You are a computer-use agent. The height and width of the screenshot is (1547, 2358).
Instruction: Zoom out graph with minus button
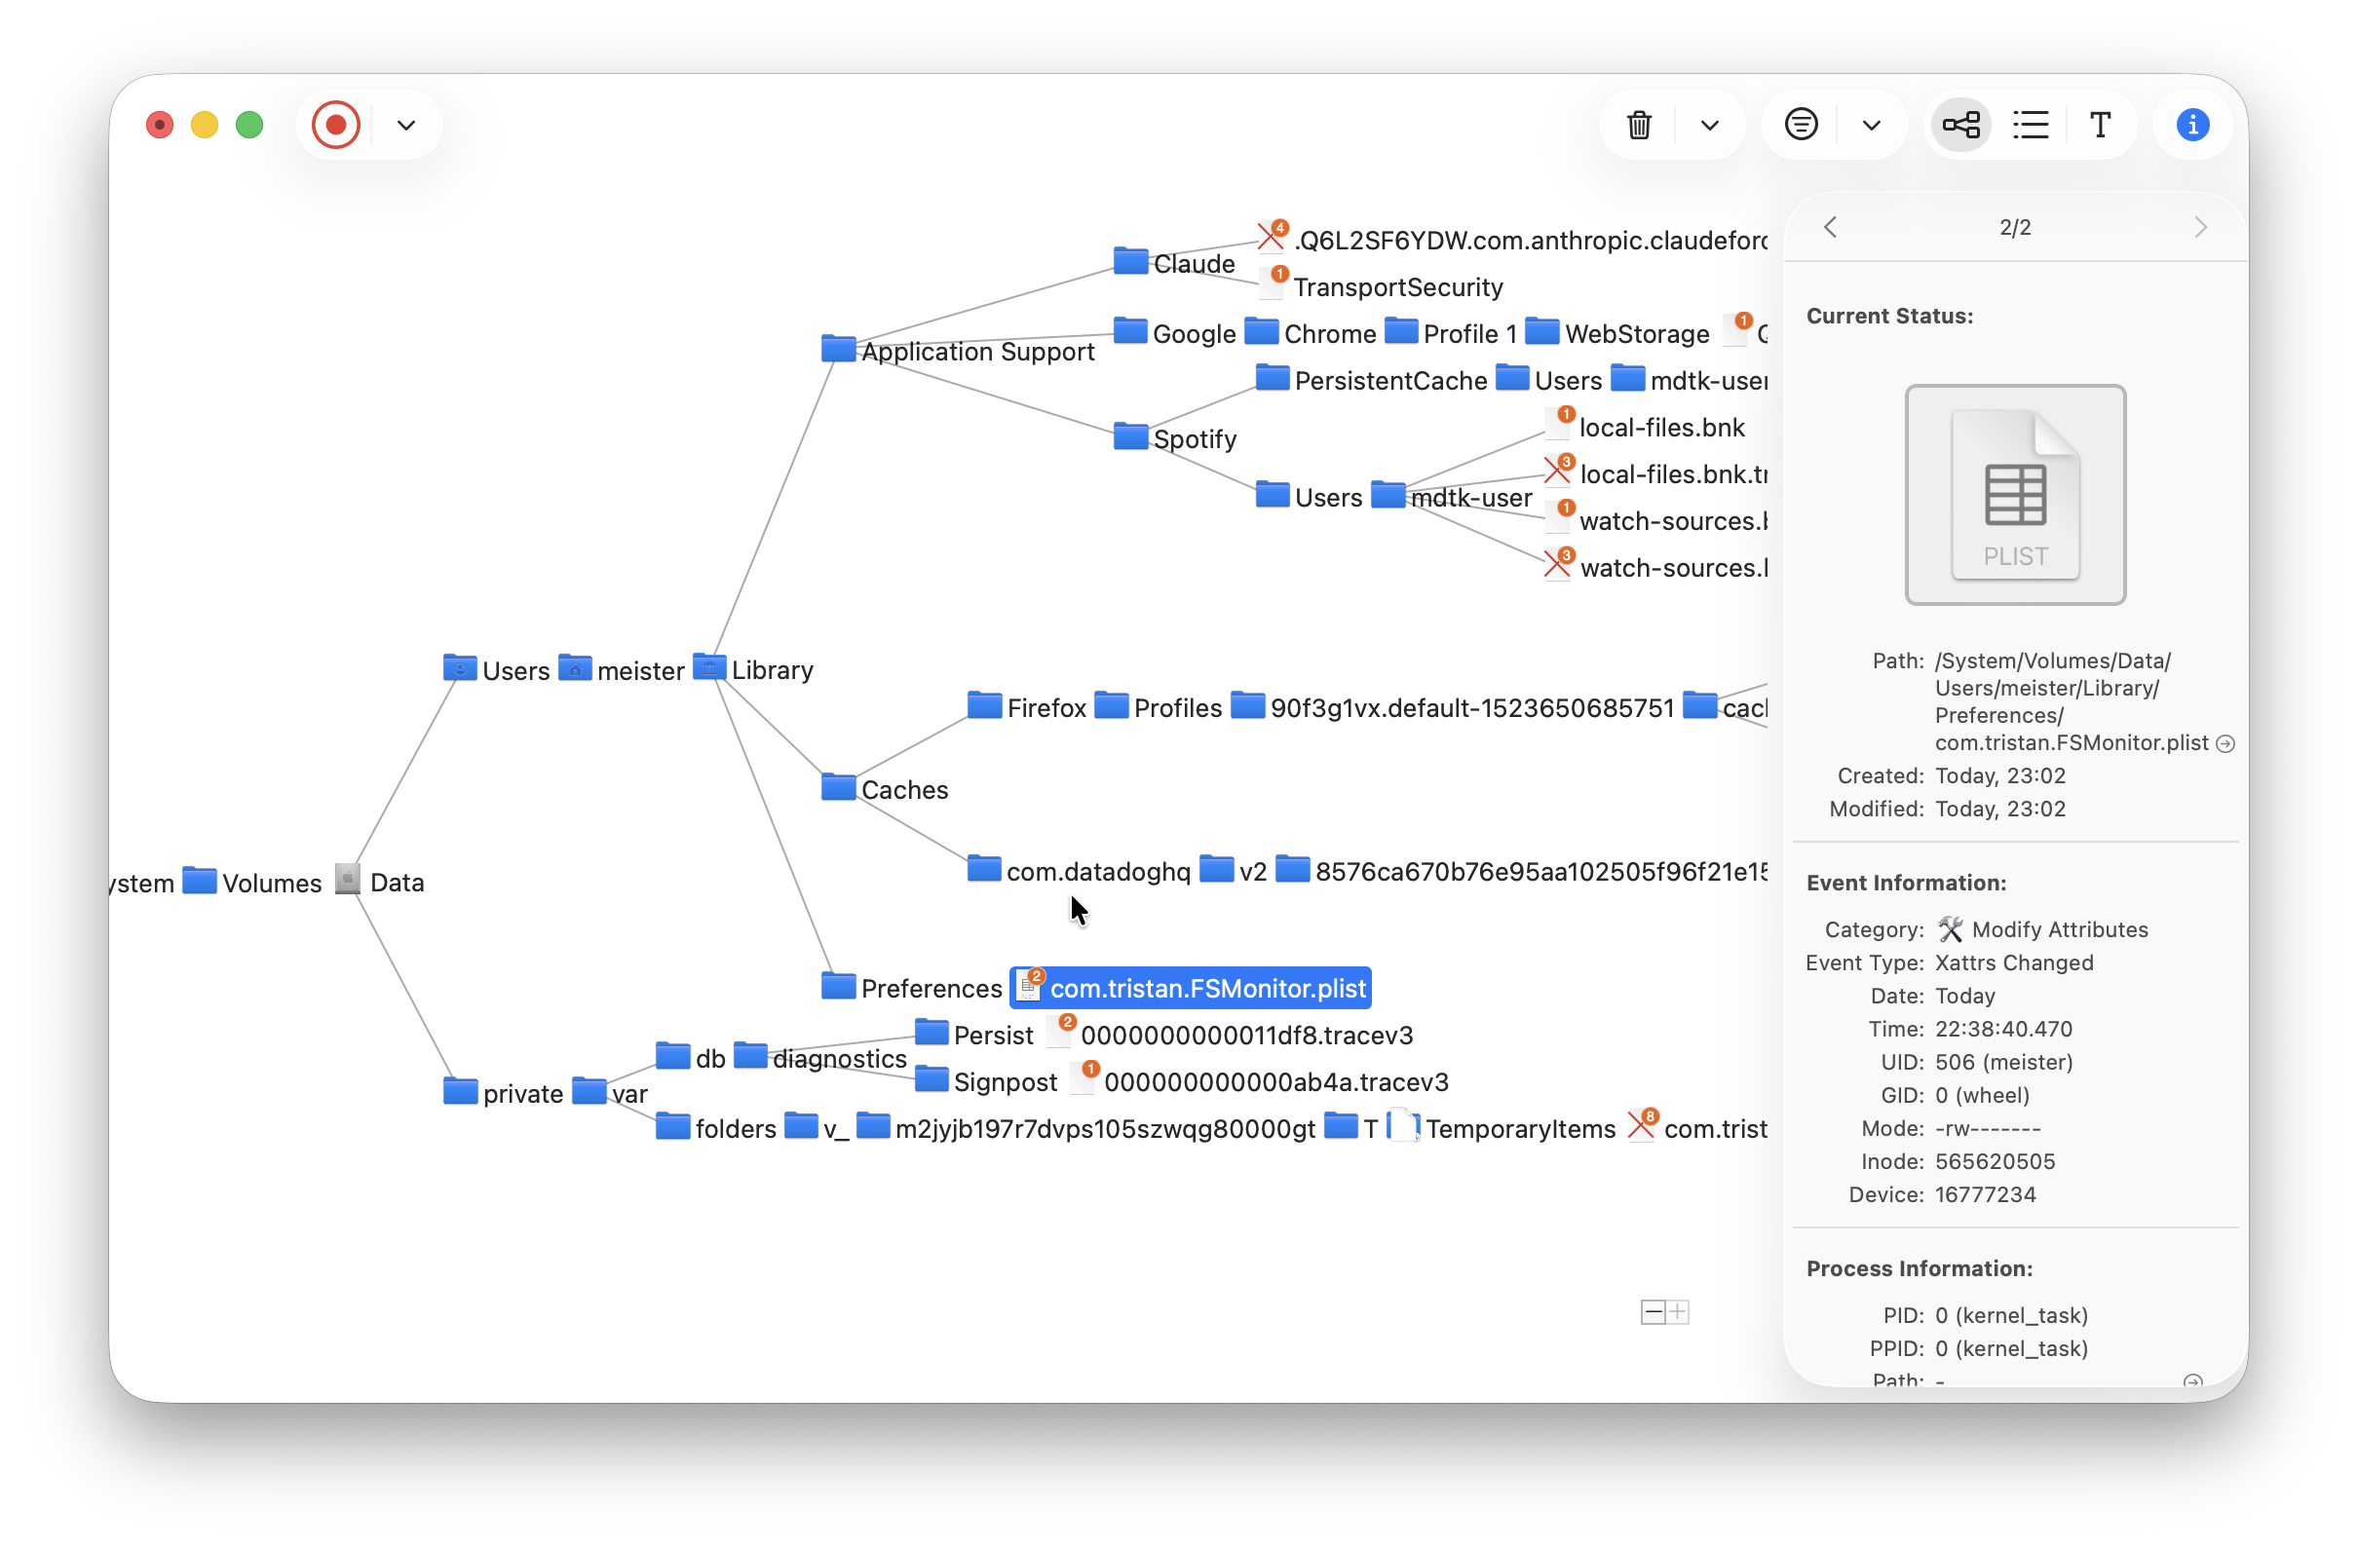coord(1653,1312)
